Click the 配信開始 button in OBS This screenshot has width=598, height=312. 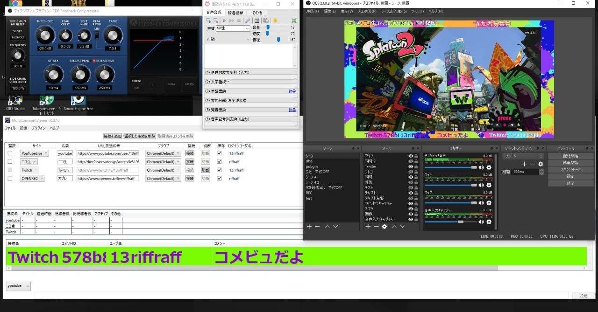click(570, 156)
